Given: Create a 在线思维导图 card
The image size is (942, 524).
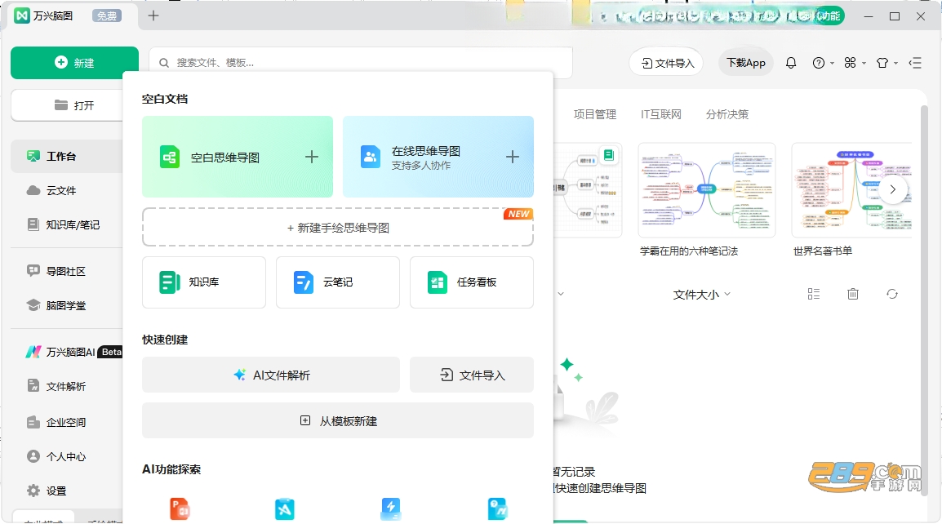Looking at the screenshot, I should (x=438, y=157).
